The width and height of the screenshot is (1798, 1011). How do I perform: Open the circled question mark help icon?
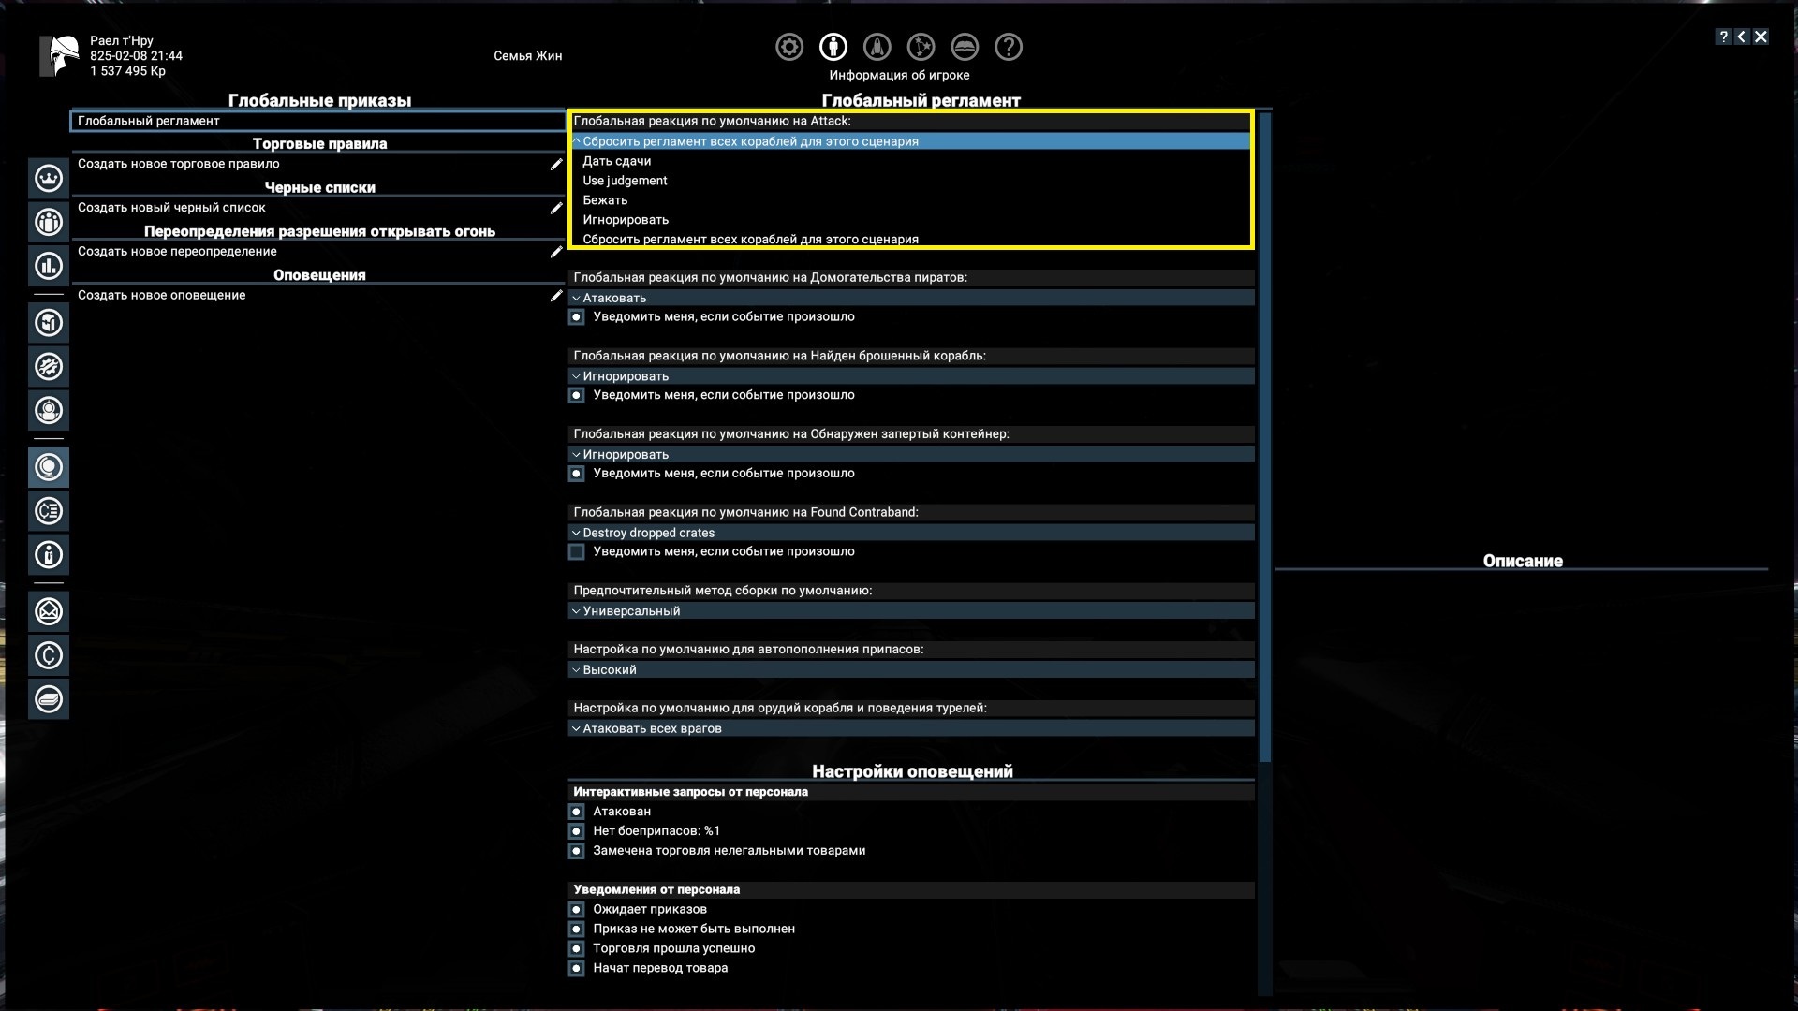click(1009, 47)
